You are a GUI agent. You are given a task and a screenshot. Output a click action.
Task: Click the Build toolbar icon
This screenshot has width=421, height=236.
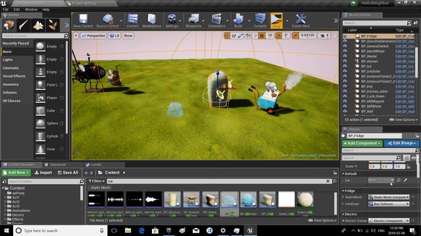238,20
